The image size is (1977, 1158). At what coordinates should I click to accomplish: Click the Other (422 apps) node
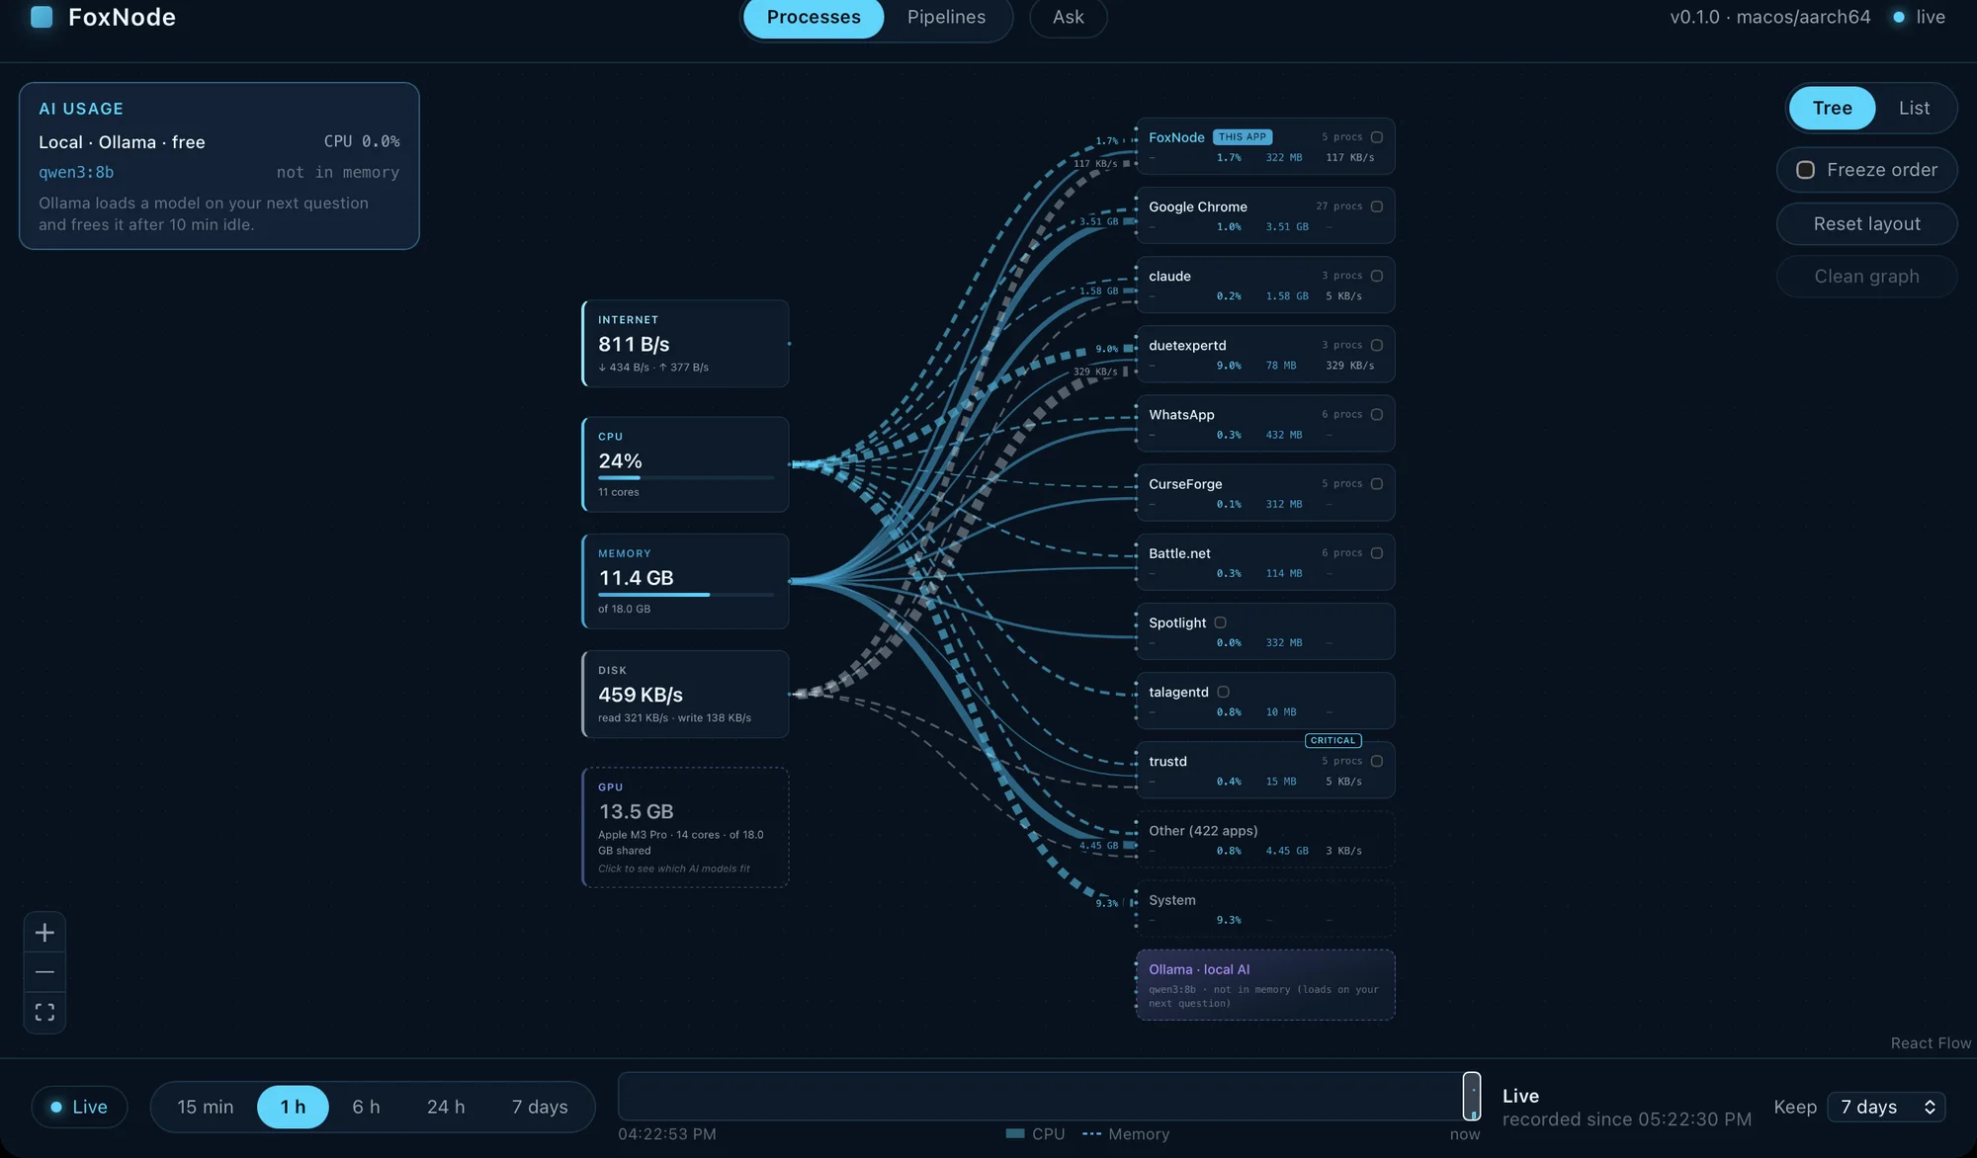coord(1265,840)
